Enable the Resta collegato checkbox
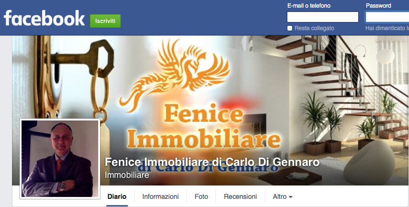 290,28
